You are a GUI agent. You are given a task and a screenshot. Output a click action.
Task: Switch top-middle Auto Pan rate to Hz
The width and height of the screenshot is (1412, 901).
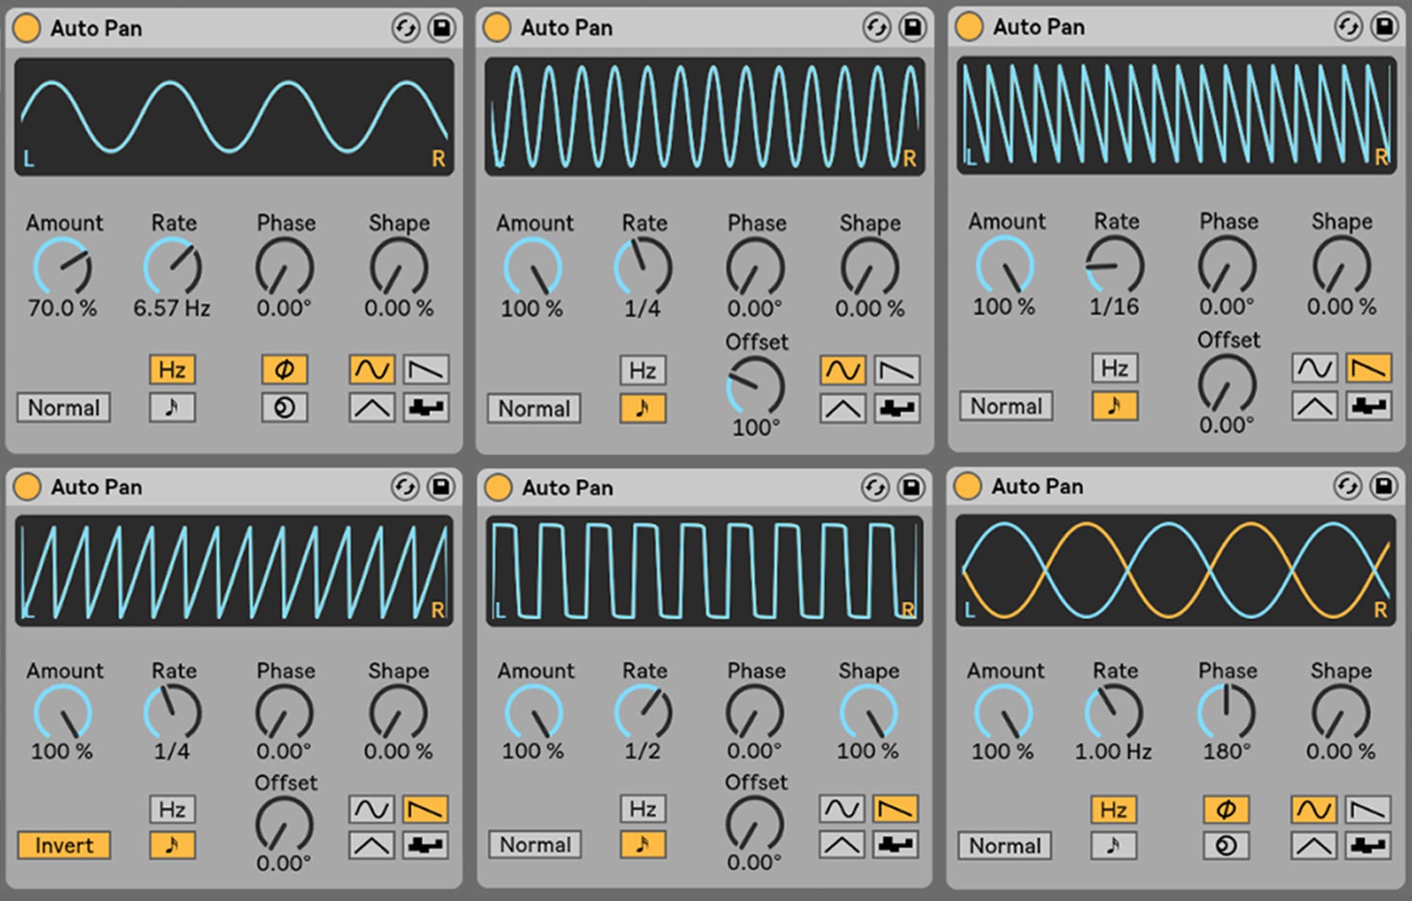643,370
